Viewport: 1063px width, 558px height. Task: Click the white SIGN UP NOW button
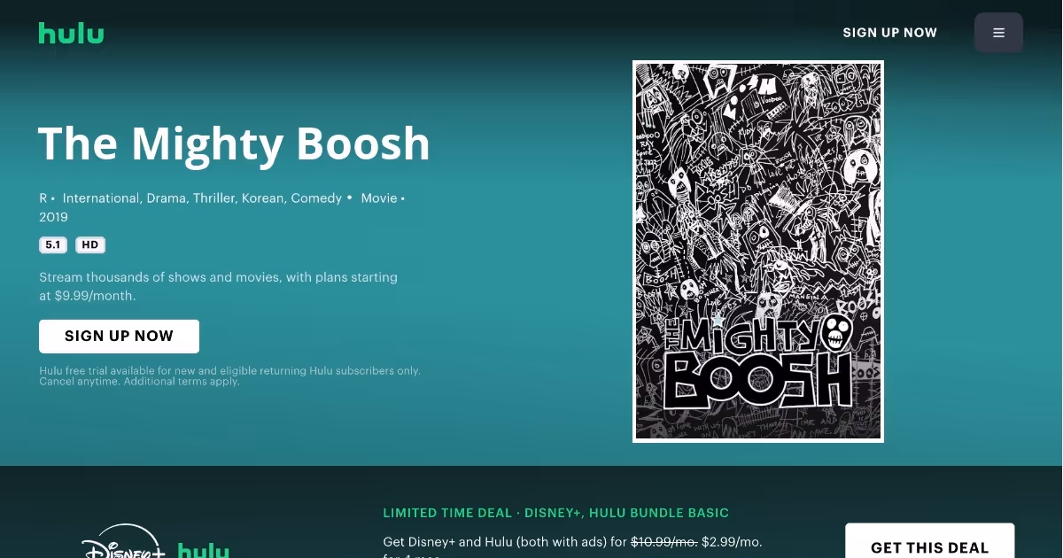(119, 337)
